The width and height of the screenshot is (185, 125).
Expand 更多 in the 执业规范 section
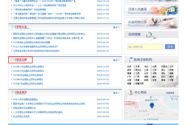click(116, 93)
